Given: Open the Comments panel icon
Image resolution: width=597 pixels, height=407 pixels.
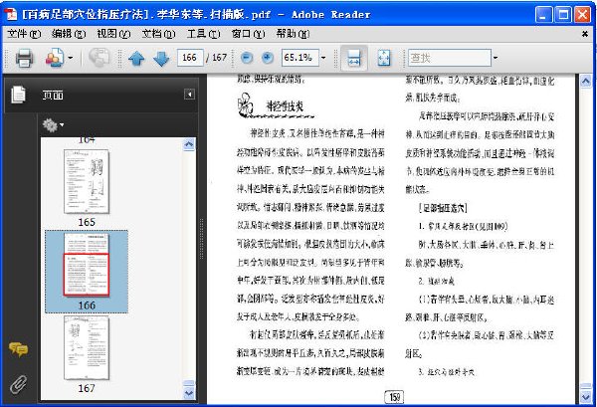Looking at the screenshot, I should pyautogui.click(x=18, y=349).
